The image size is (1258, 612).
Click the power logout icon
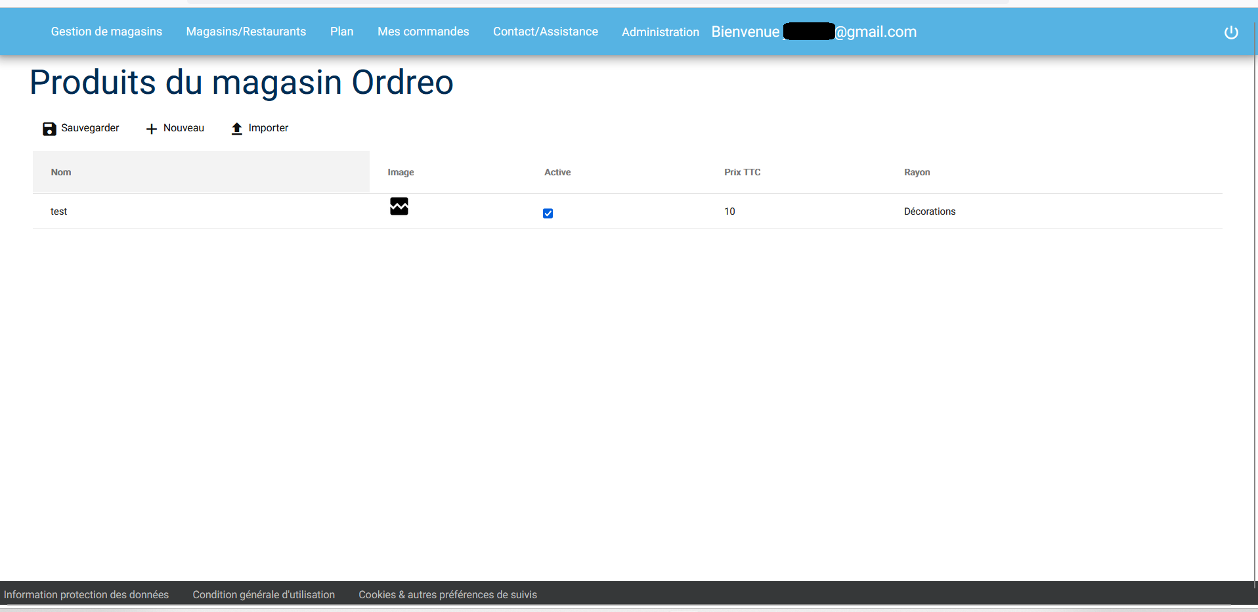coord(1231,32)
